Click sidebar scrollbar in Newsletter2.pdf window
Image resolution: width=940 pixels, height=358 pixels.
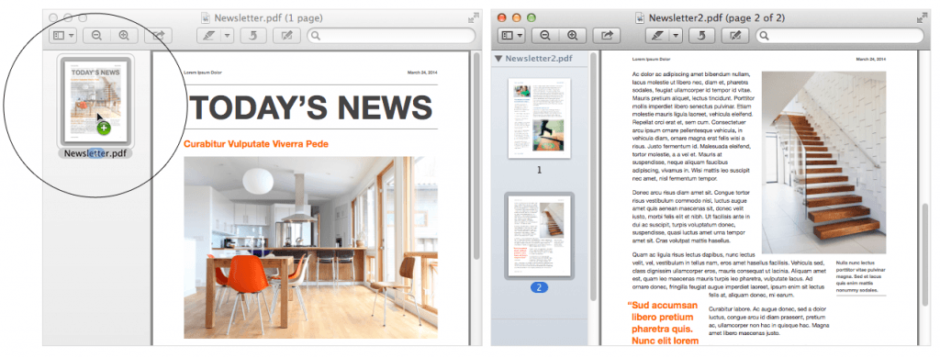coord(594,177)
